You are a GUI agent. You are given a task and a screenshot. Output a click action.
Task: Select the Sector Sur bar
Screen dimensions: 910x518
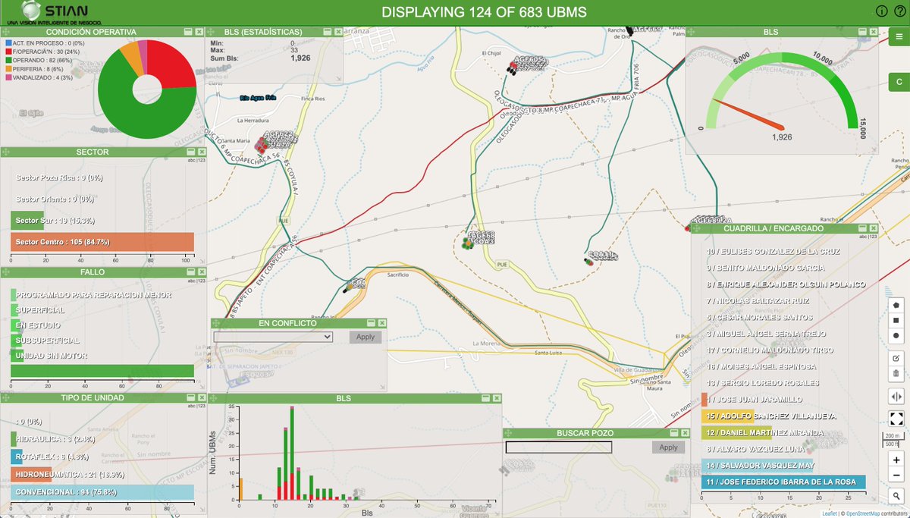(x=27, y=221)
